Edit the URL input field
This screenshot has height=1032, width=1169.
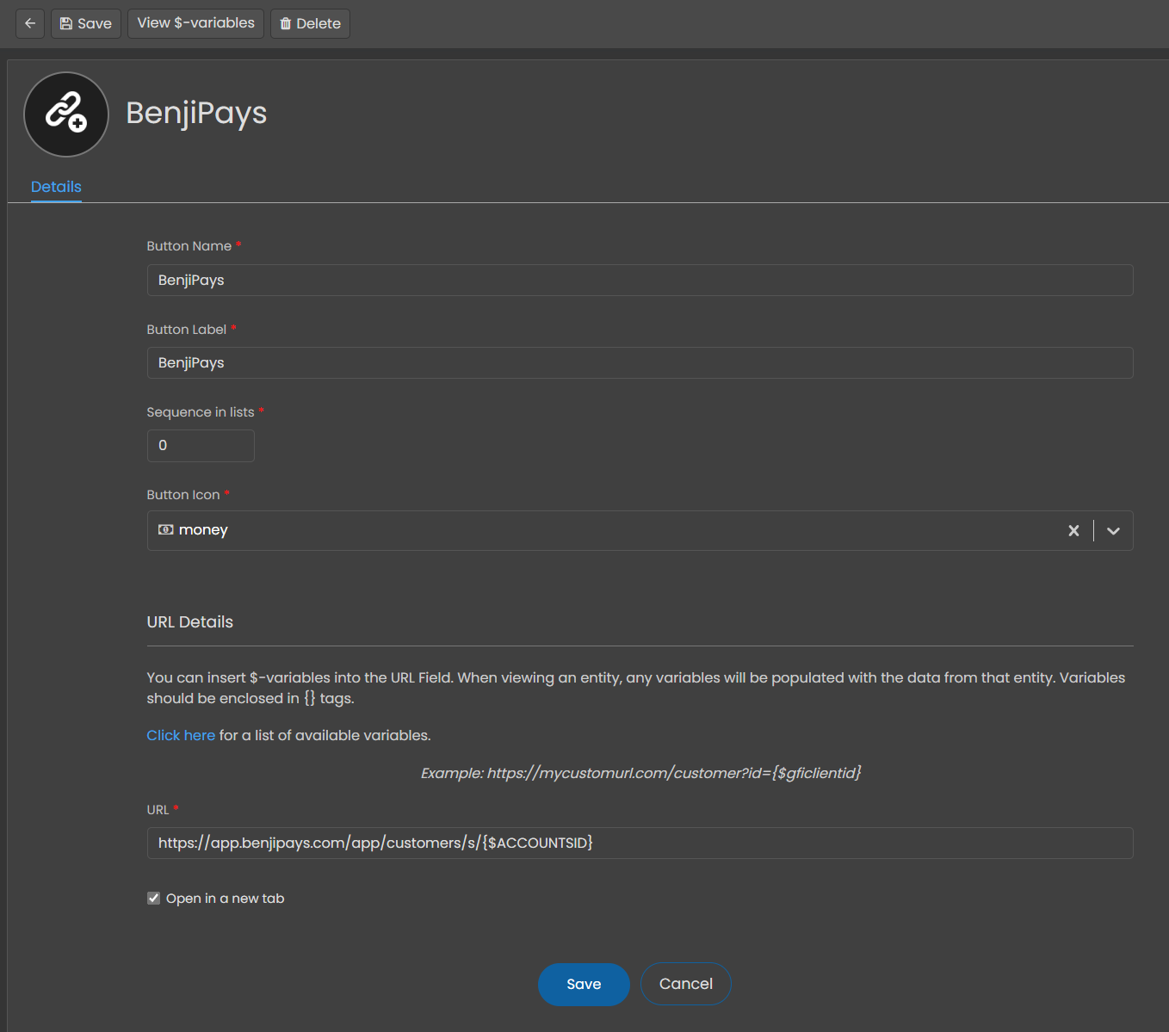click(x=640, y=843)
